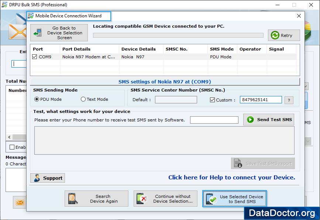Click the green Retry refresh icon
The width and height of the screenshot is (320, 220).
tap(275, 35)
